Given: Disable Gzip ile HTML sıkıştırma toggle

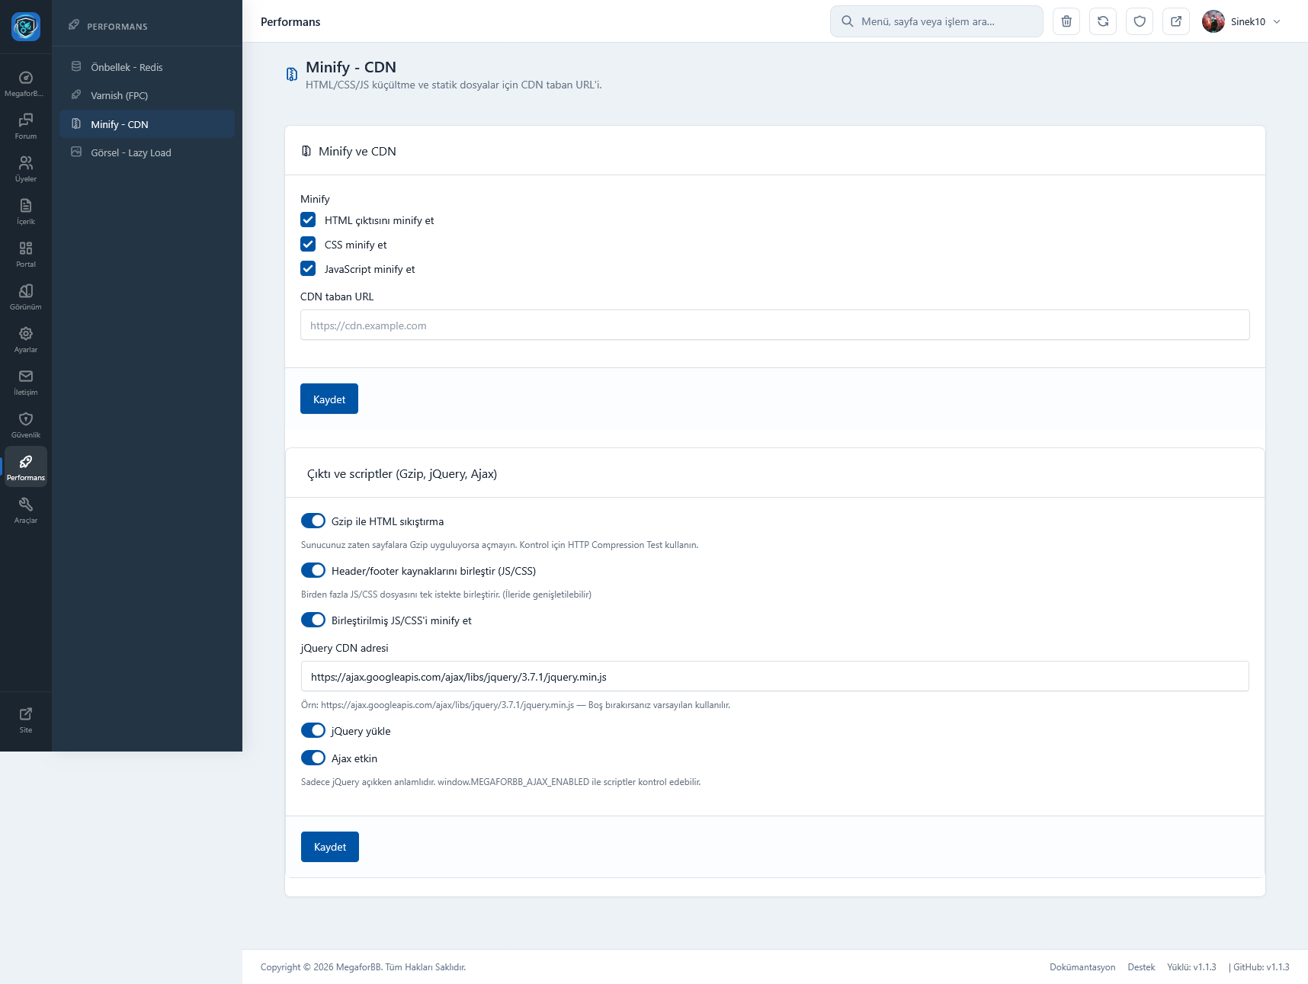Looking at the screenshot, I should click(313, 521).
